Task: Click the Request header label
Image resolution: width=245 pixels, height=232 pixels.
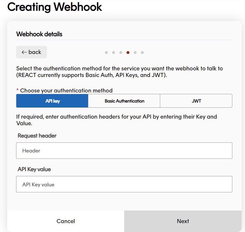Action: (x=37, y=136)
